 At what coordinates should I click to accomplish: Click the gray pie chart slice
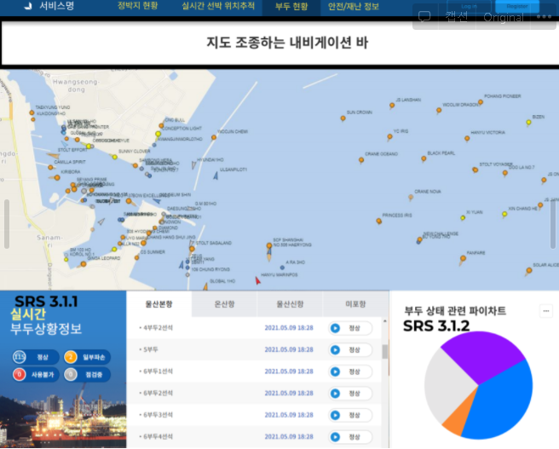[x=446, y=383]
